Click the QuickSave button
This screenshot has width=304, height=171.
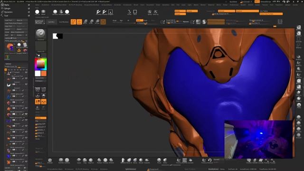click(233, 1)
